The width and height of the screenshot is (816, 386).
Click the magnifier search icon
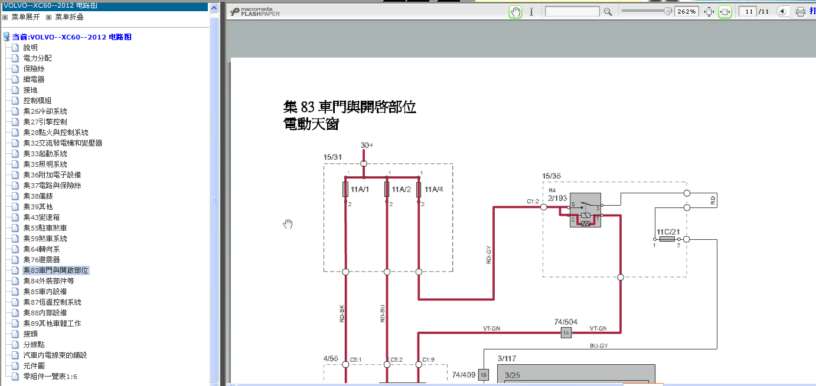coord(608,12)
